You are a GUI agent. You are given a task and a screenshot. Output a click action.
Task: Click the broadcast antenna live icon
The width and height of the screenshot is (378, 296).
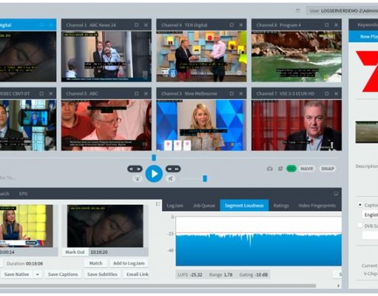pos(138,178)
